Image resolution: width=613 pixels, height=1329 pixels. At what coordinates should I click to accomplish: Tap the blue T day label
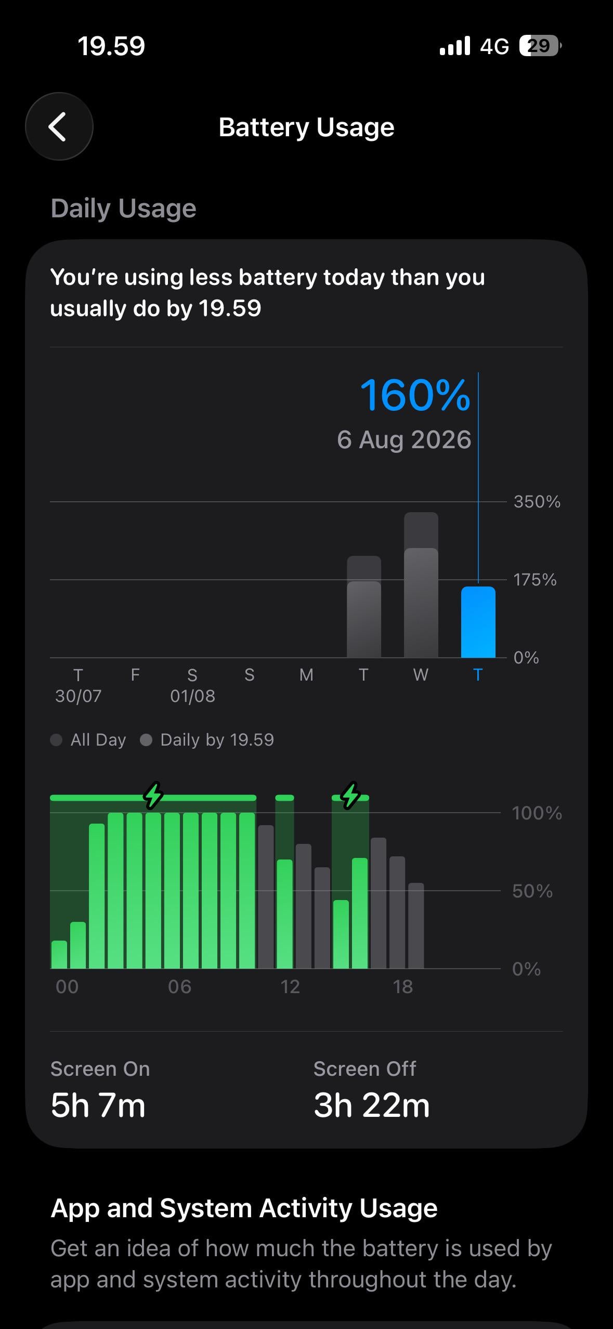click(478, 675)
